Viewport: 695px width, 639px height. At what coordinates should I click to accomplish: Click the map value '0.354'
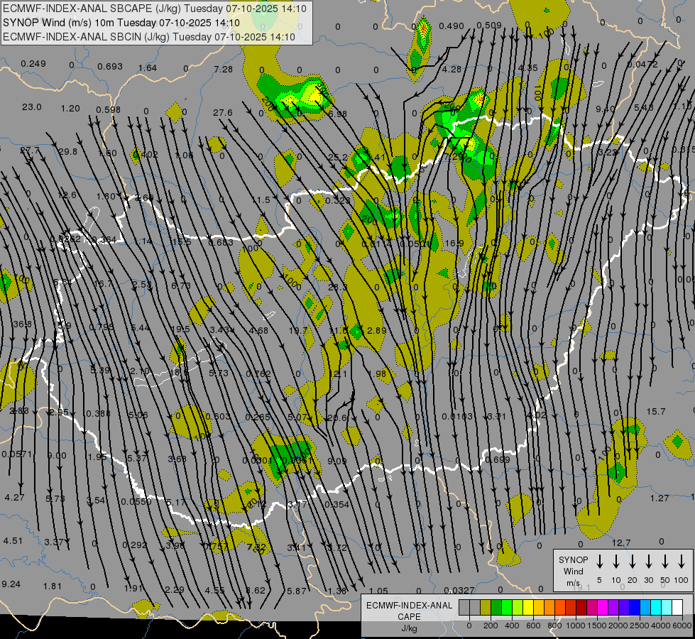(x=337, y=504)
